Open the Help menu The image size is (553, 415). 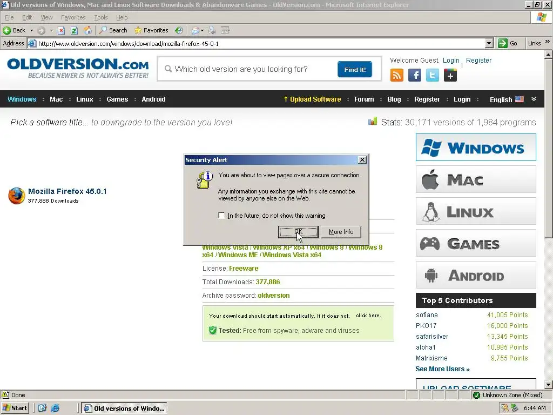coord(122,17)
